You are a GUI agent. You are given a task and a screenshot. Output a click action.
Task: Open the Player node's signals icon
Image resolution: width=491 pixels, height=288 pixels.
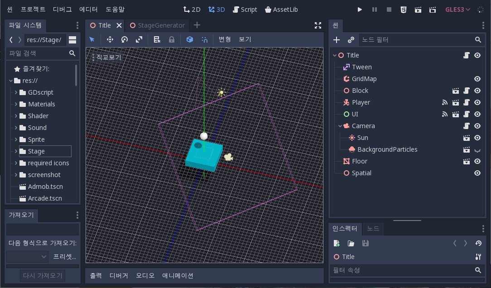[445, 102]
